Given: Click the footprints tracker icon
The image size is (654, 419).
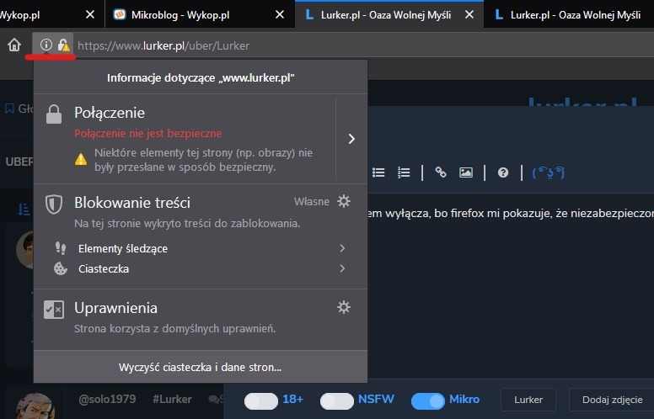Looking at the screenshot, I should [x=61, y=248].
